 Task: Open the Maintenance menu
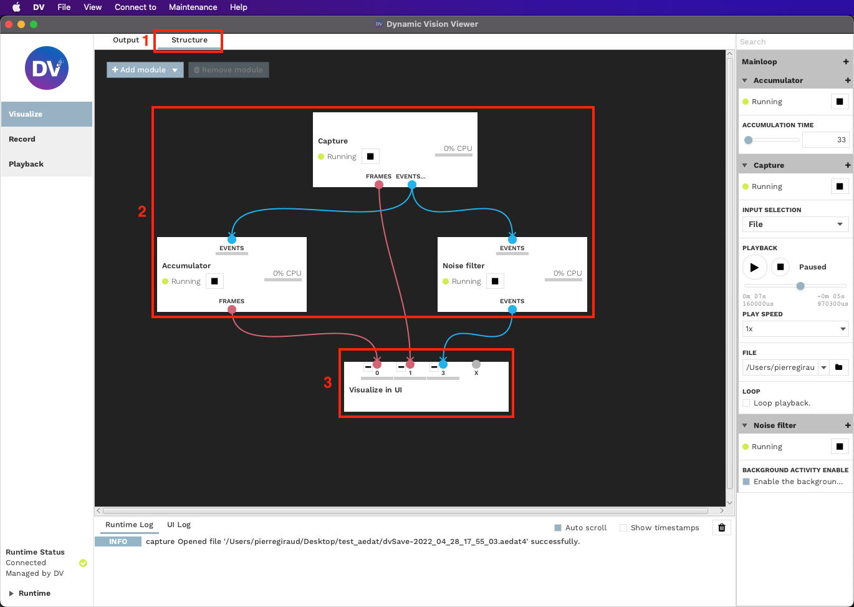[x=193, y=7]
